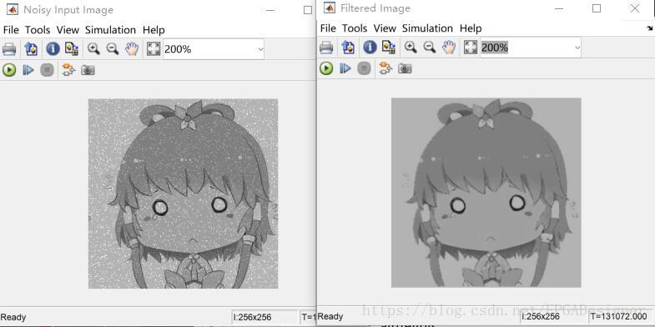Open Tools menu in Noisy Input Image
Screen dimensions: 655x327
point(38,30)
